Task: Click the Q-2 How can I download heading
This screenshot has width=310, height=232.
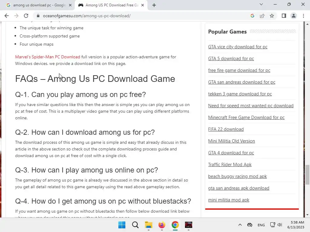Action: point(85,132)
